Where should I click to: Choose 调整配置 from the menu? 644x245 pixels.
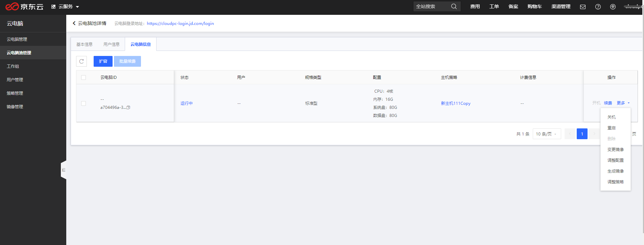click(615, 160)
